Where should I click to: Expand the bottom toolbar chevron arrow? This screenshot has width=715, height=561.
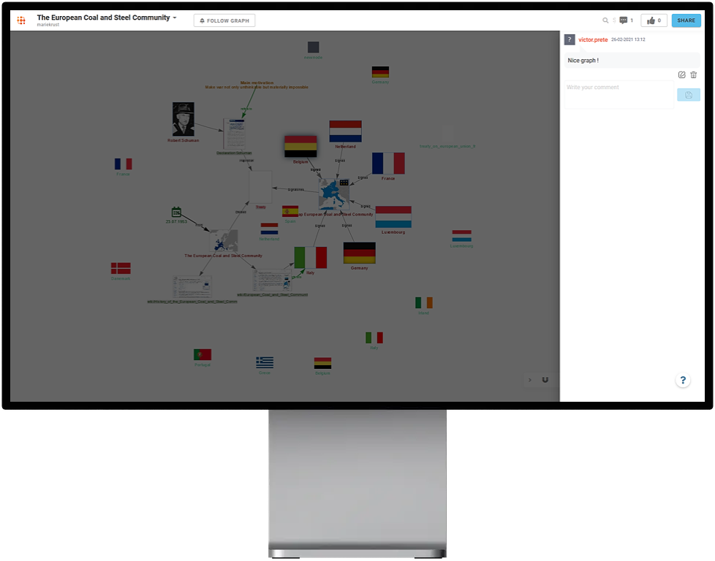click(529, 380)
